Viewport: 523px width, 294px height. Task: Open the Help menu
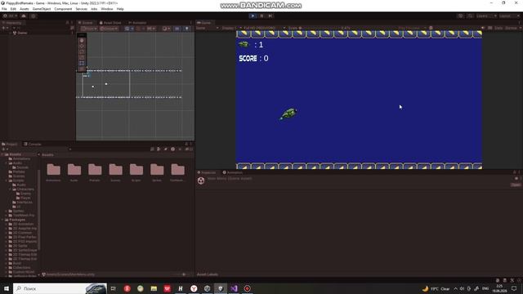(x=120, y=9)
